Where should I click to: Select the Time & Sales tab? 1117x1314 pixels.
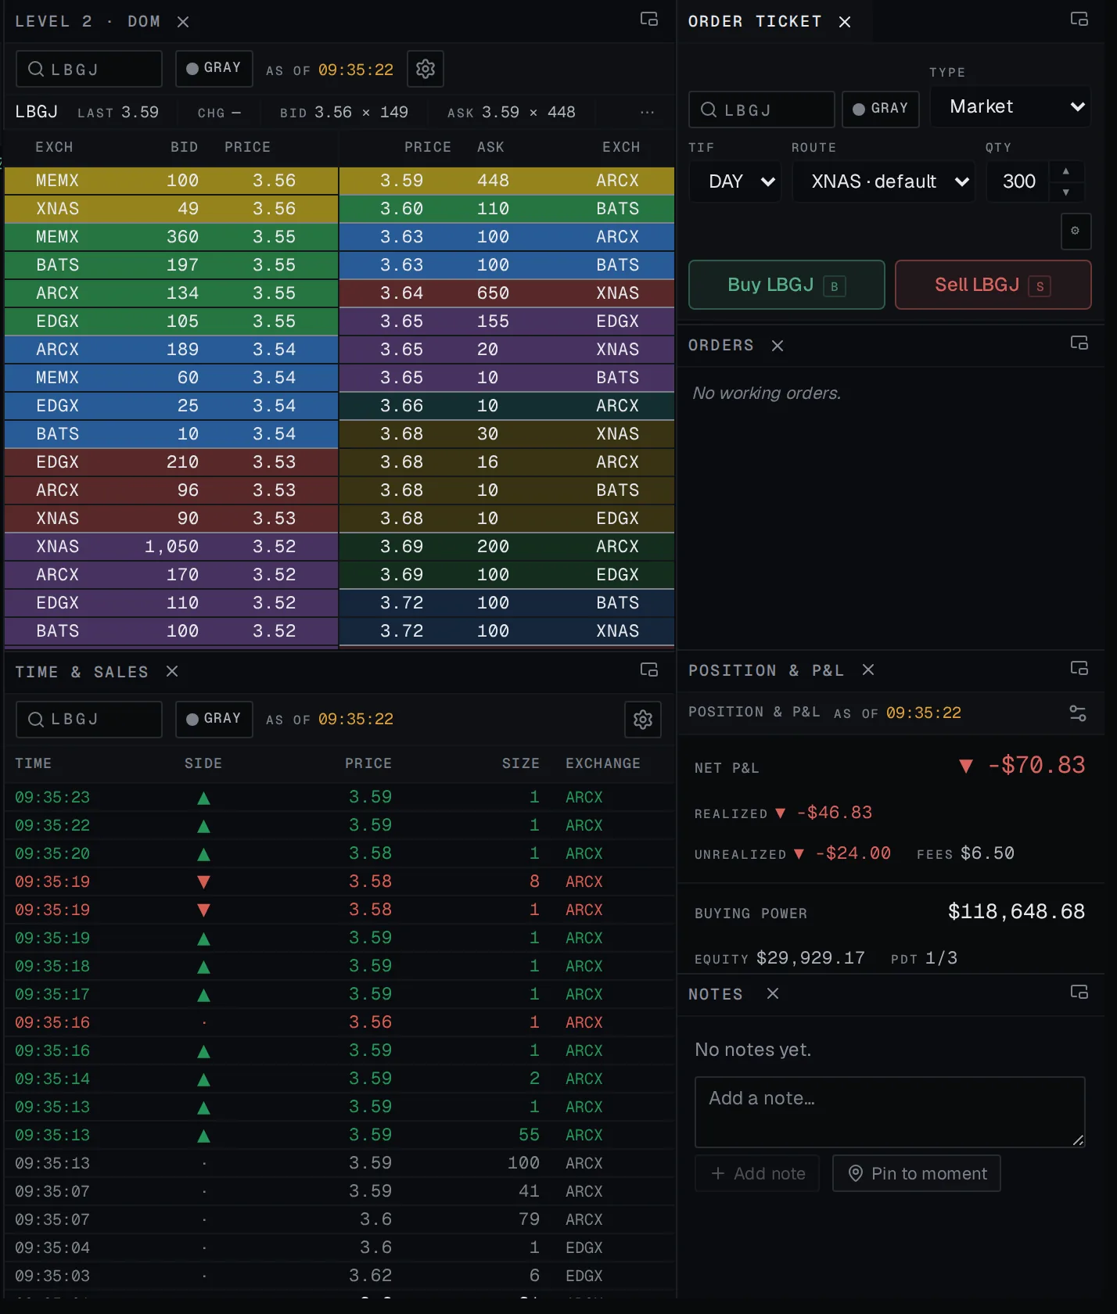[x=82, y=672]
